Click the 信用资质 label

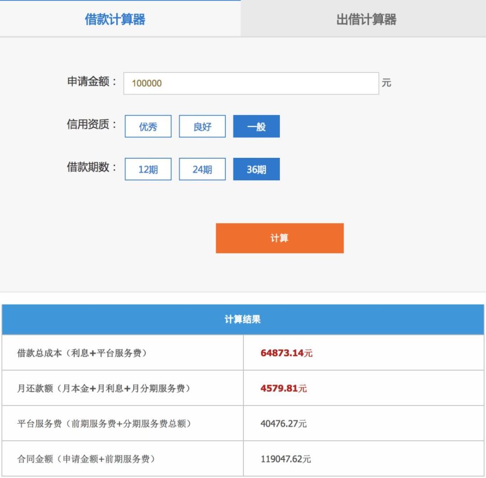(x=92, y=124)
